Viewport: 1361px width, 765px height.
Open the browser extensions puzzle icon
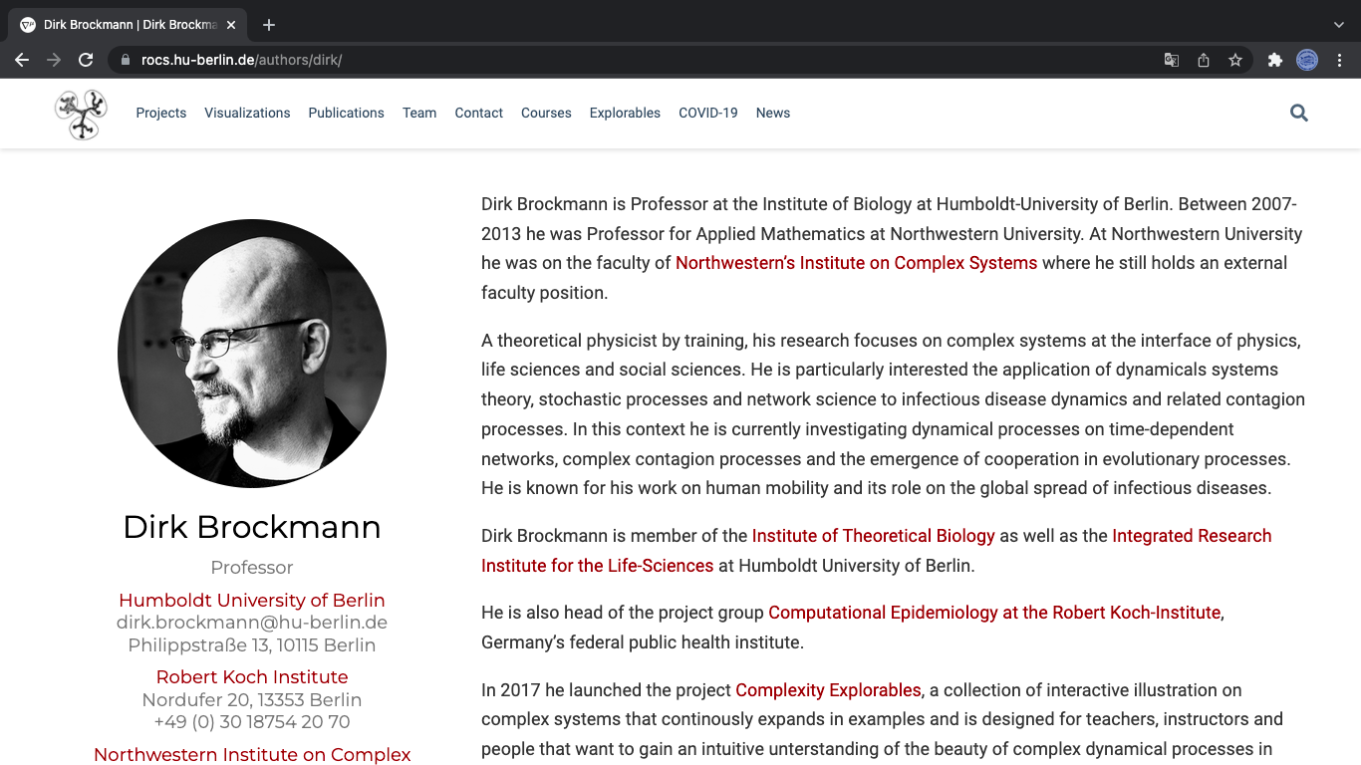[x=1274, y=60]
